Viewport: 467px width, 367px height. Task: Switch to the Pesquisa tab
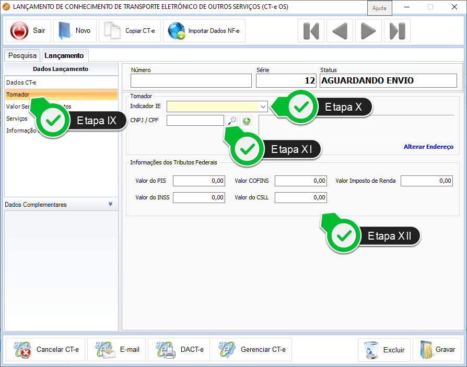[22, 56]
